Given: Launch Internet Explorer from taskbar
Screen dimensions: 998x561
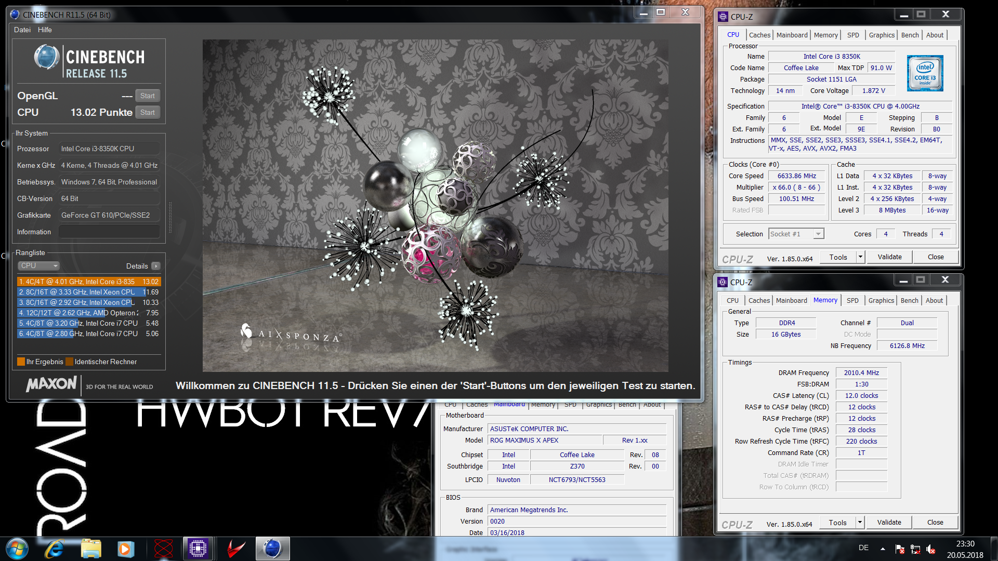Looking at the screenshot, I should [54, 549].
